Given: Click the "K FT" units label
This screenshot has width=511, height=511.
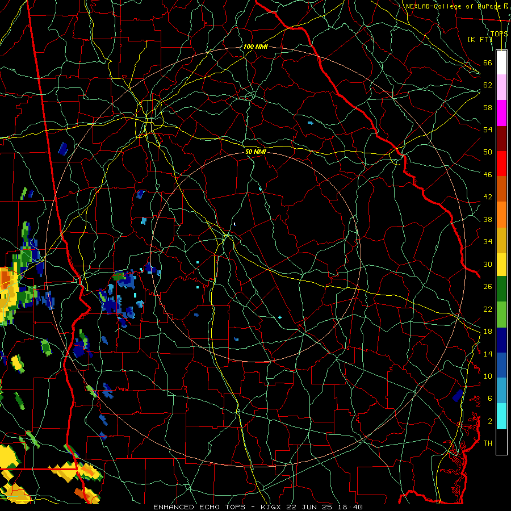Looking at the screenshot, I should pos(480,39).
